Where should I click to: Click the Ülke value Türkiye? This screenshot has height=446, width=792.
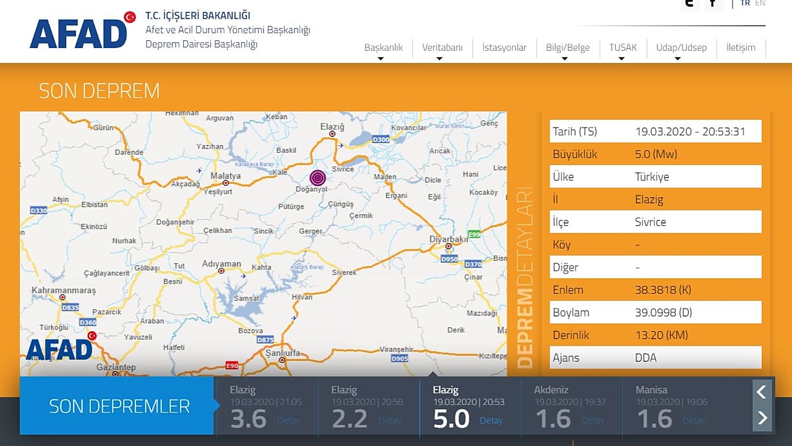tap(652, 177)
